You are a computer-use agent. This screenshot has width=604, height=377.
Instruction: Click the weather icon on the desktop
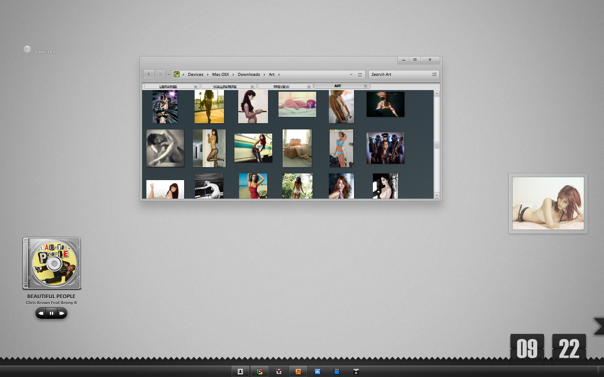point(27,49)
